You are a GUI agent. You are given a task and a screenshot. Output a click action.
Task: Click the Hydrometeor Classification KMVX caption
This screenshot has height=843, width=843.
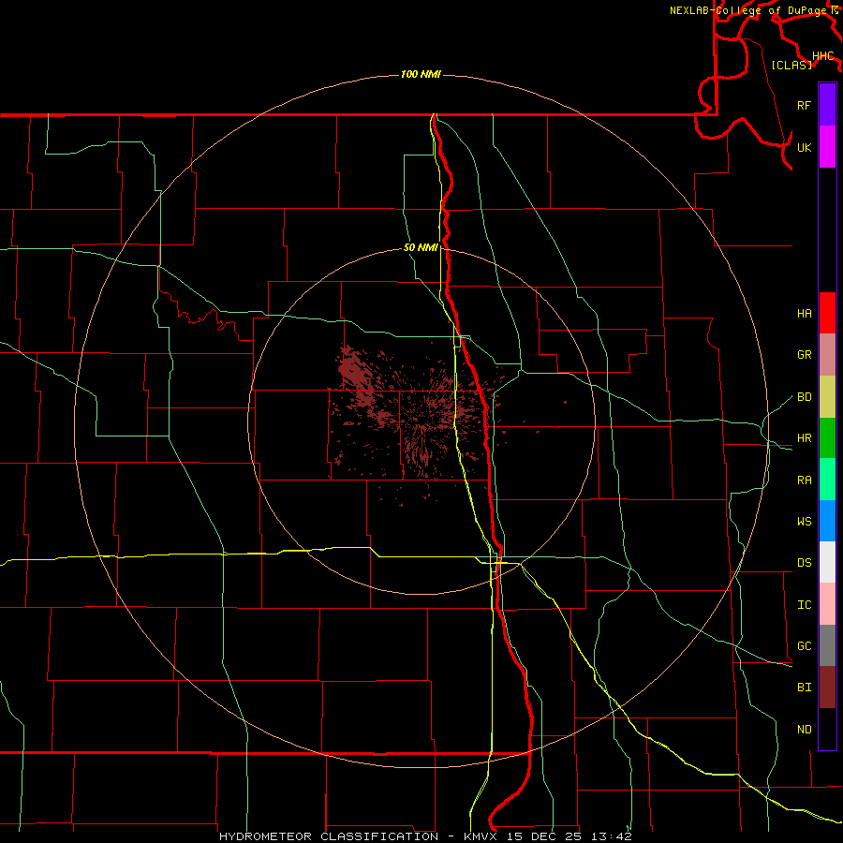tap(425, 836)
